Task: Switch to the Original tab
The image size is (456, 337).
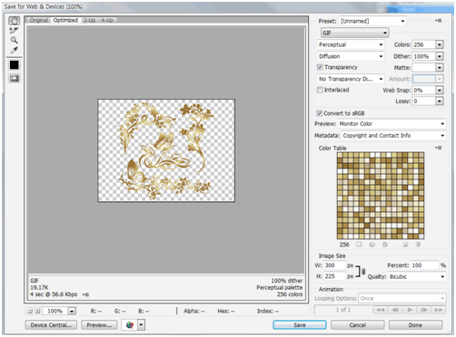Action: click(x=39, y=20)
